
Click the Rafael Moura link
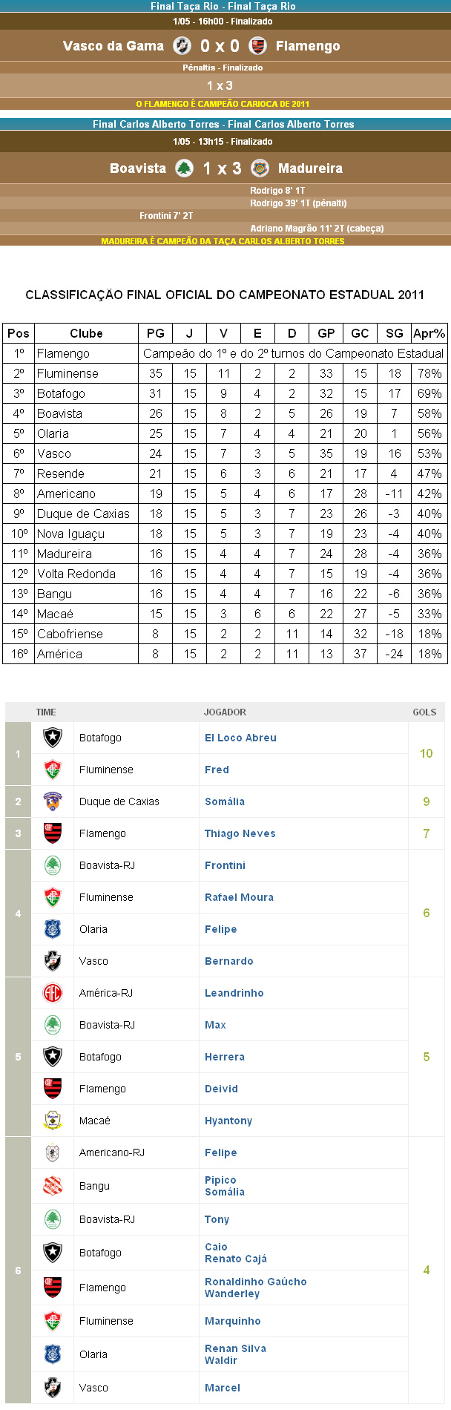(239, 897)
